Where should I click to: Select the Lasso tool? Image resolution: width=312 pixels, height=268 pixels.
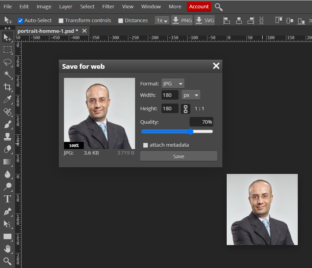coord(8,62)
